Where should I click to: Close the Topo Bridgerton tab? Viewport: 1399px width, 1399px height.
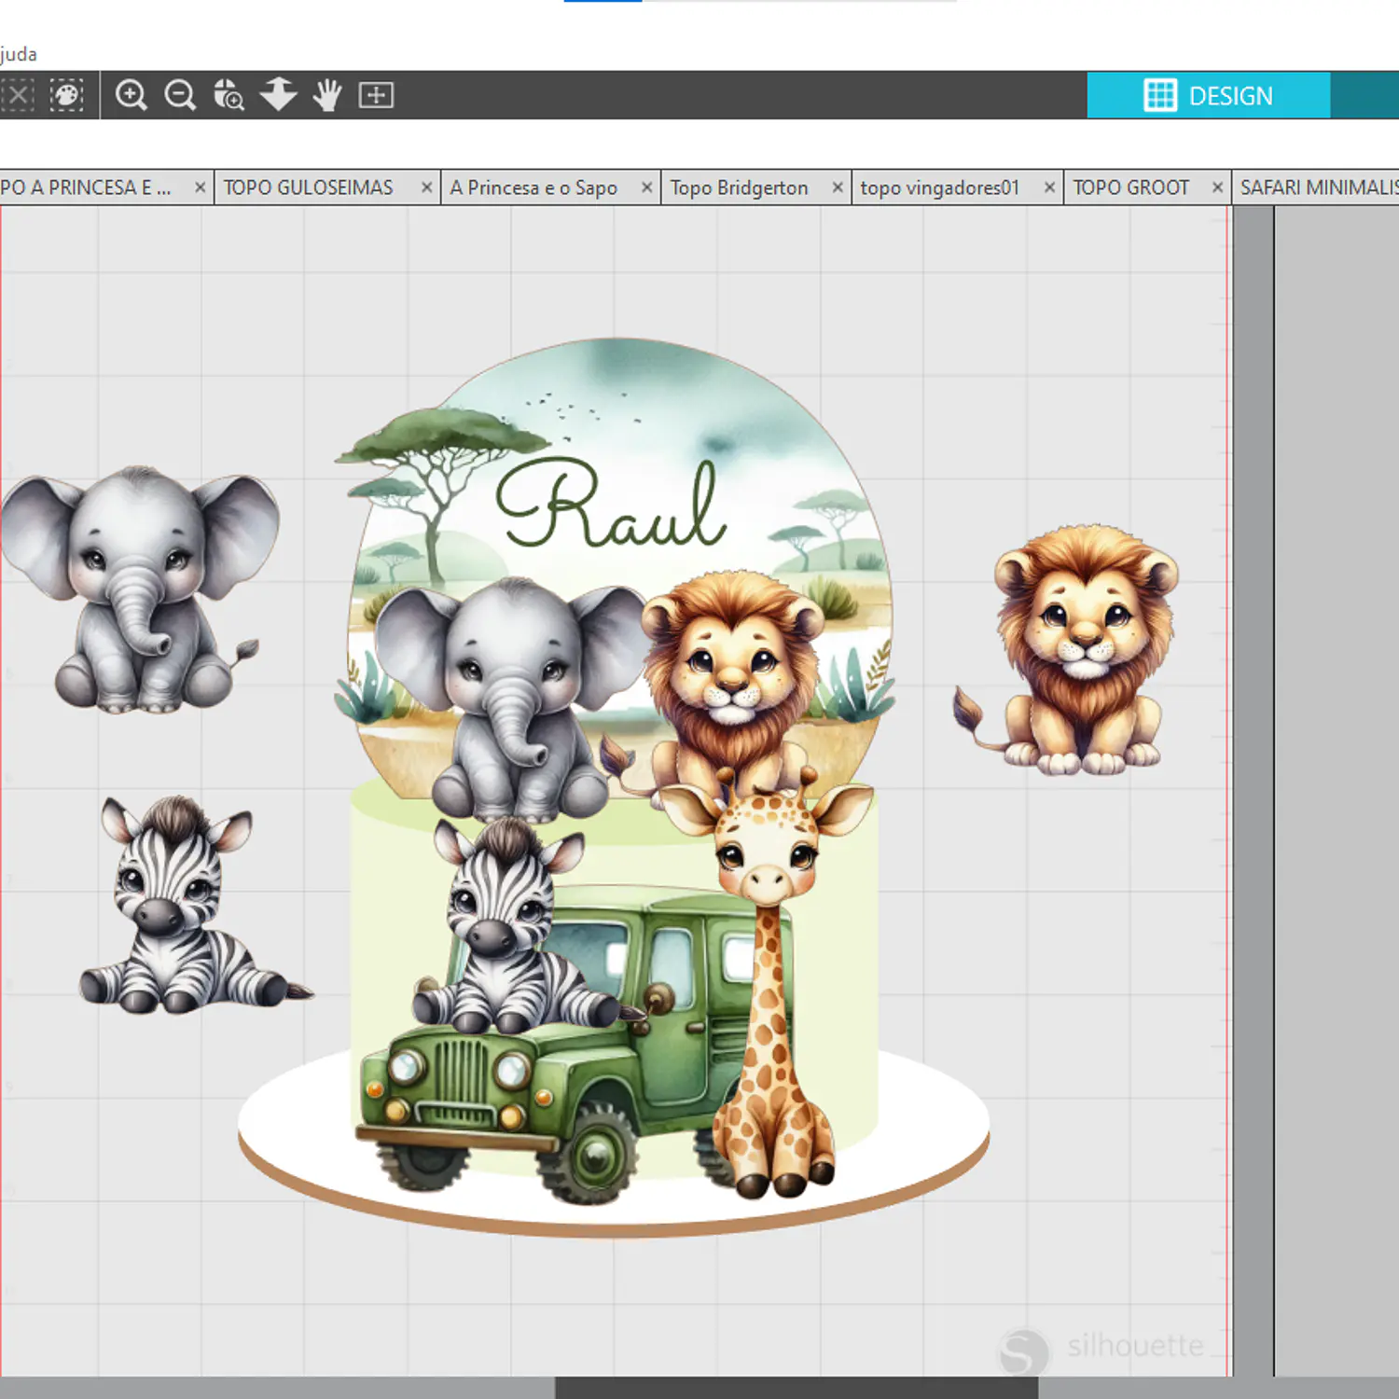point(838,187)
